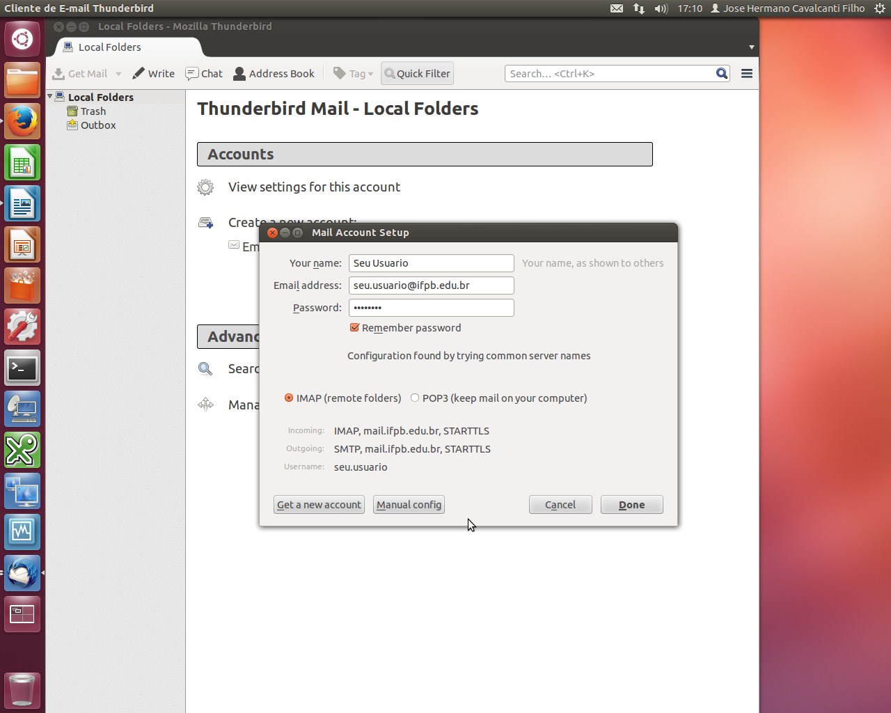Viewport: 891px width, 713px height.
Task: Open the tab list dropdown arrow
Action: coord(752,47)
